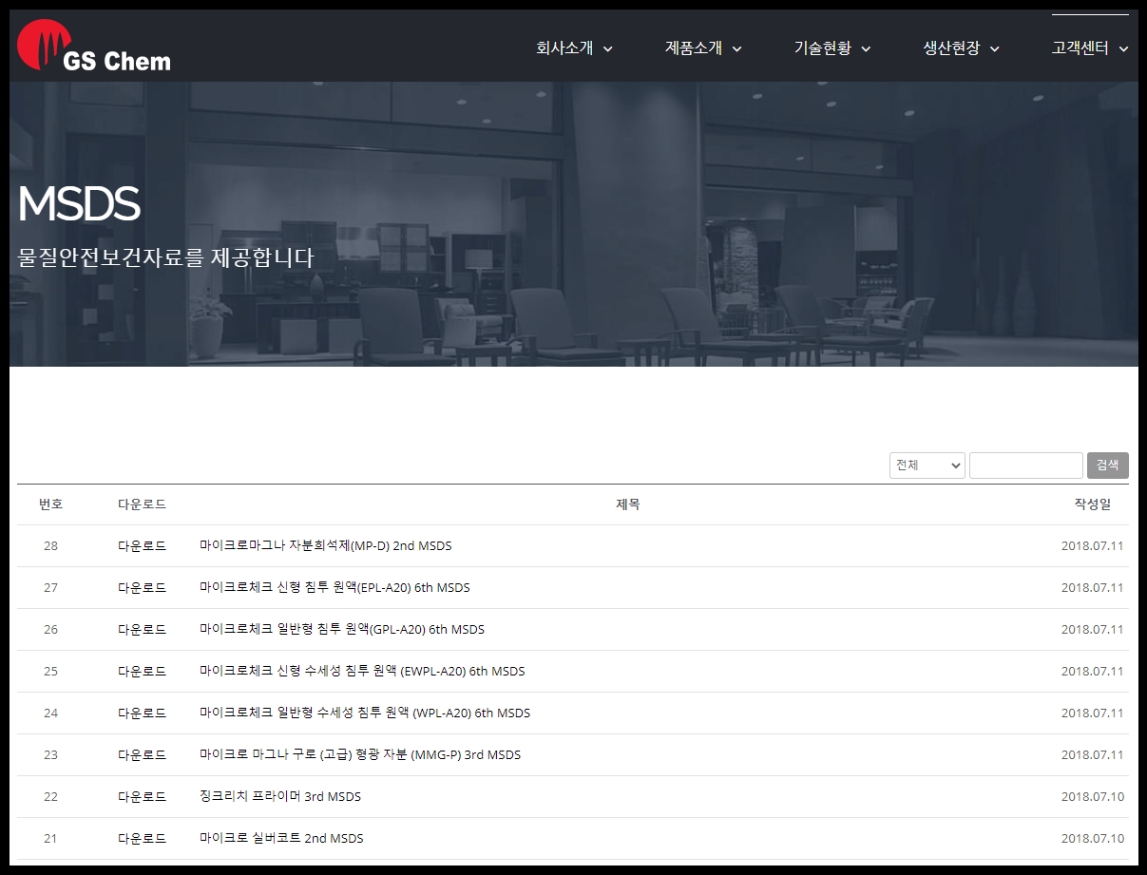Image resolution: width=1147 pixels, height=875 pixels.
Task: Open 마이크로 실버코트 2nd MSDS post
Action: (x=281, y=839)
